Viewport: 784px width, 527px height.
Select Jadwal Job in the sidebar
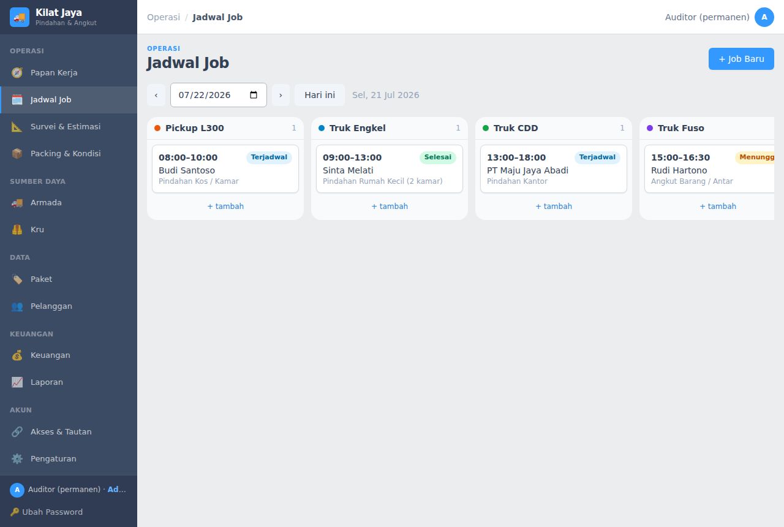click(x=69, y=100)
